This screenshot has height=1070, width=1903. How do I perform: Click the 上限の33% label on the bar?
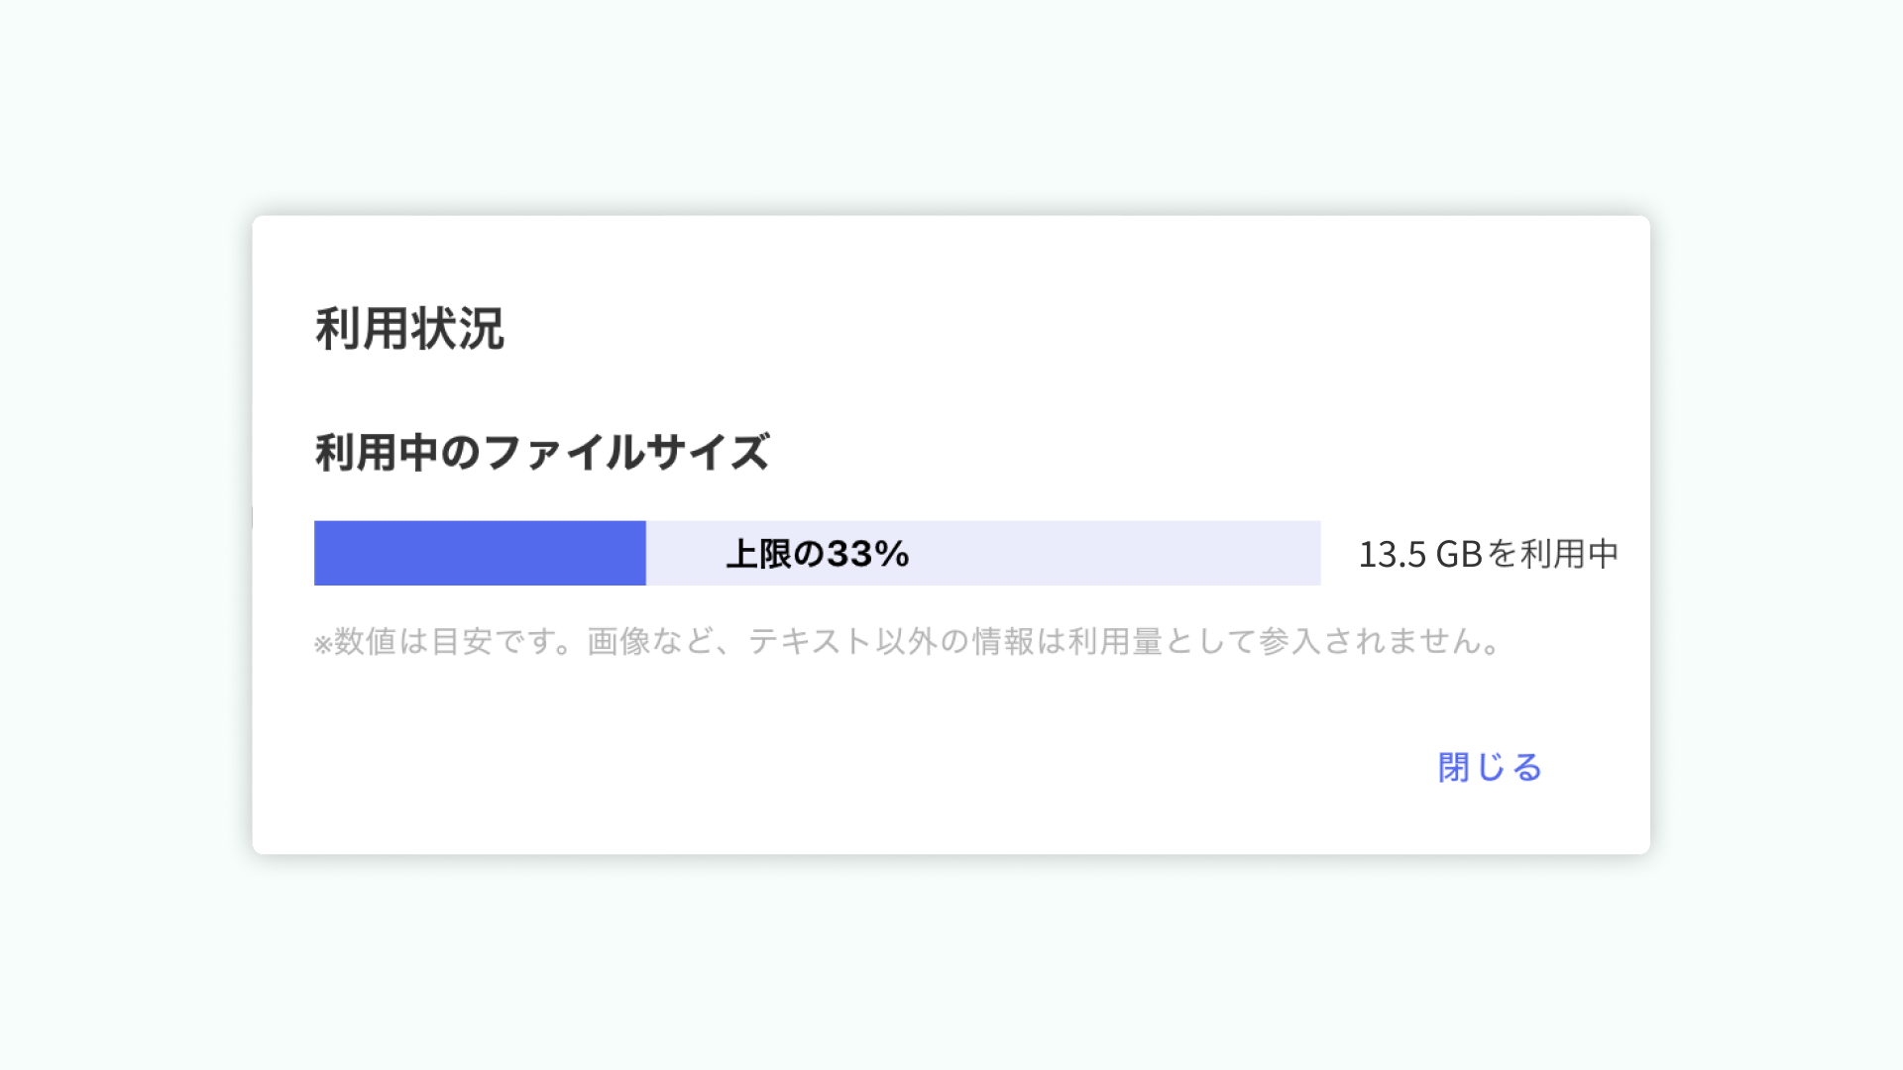pos(817,554)
